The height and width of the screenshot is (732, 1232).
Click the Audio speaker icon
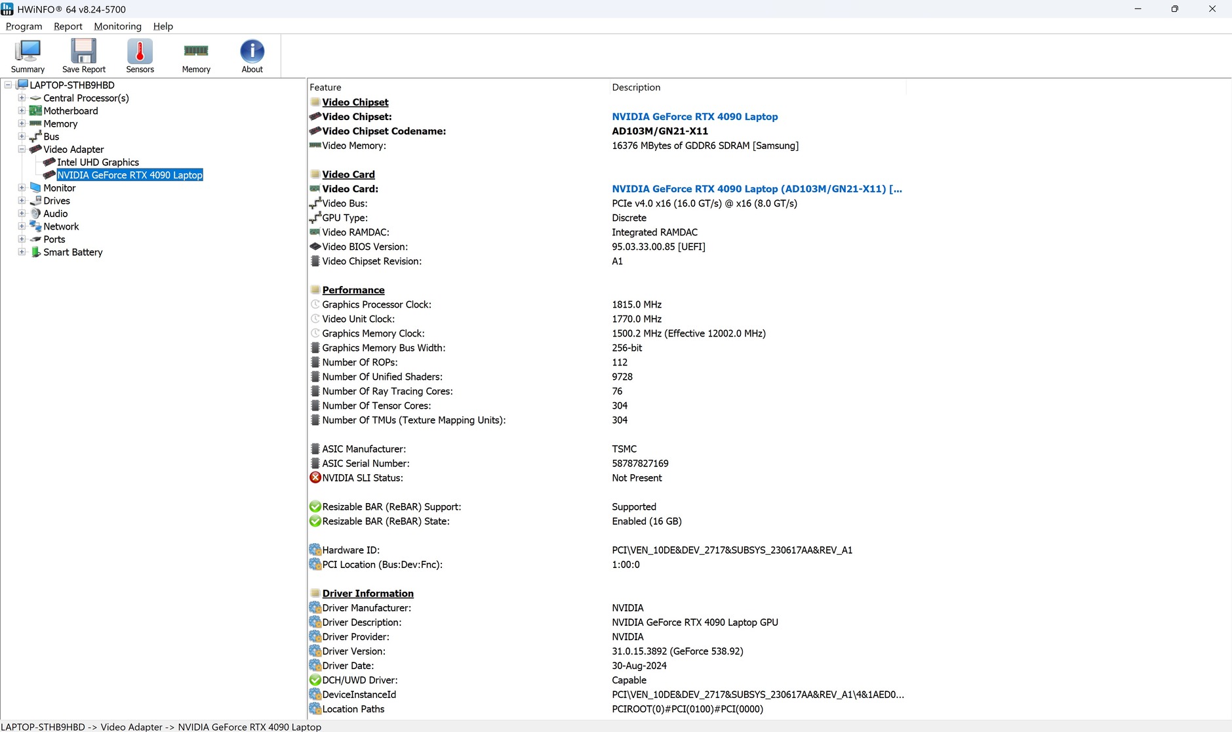pyautogui.click(x=35, y=213)
